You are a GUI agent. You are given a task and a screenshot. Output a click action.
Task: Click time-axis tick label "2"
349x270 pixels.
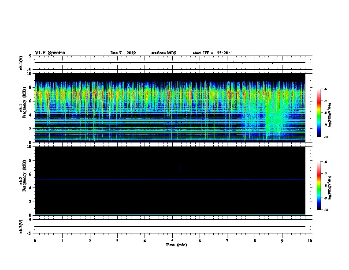[x=90, y=240]
